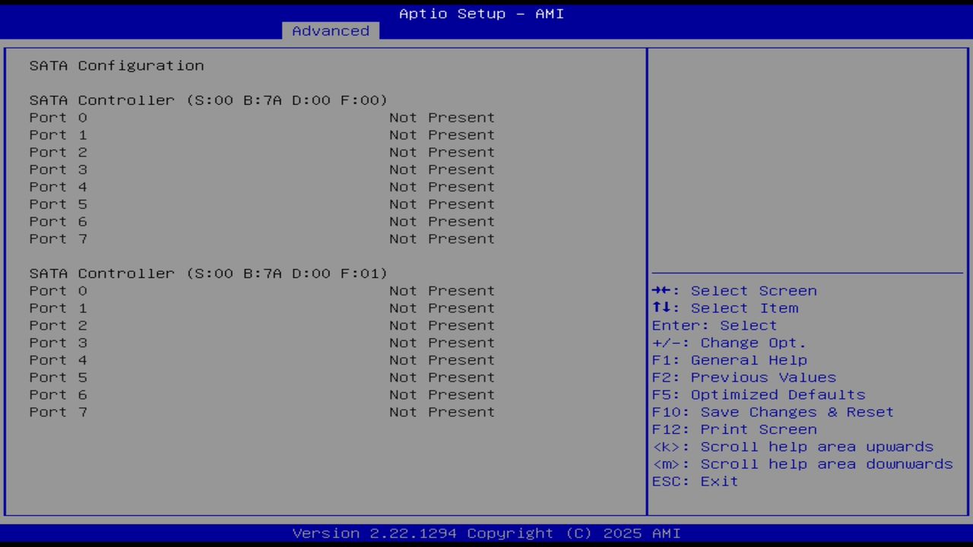Click Port 1 under first SATA Controller
The height and width of the screenshot is (547, 973).
[x=58, y=134]
